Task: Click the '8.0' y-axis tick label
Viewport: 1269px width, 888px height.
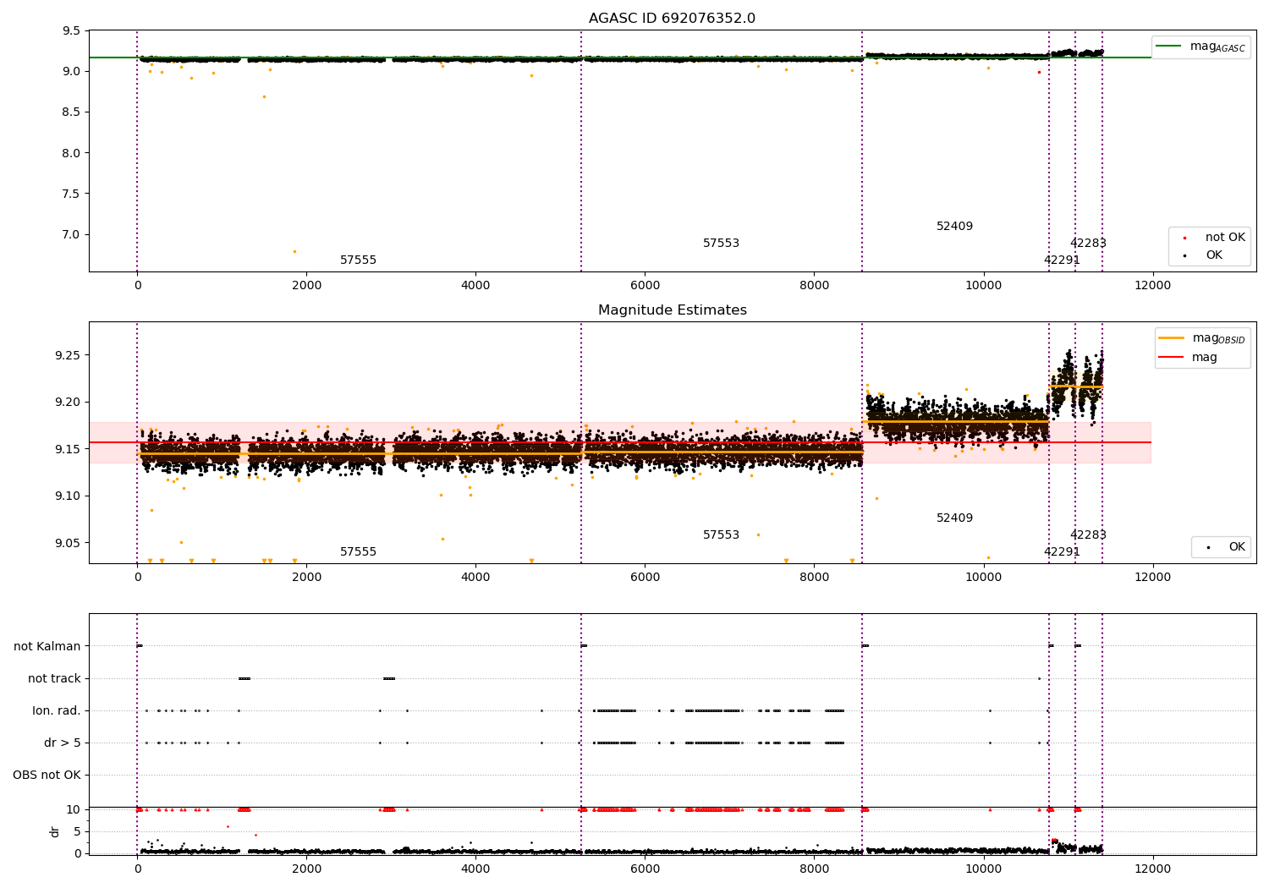Action: click(72, 153)
